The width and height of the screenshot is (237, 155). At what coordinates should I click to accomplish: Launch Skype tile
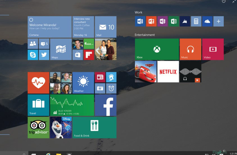33,55
